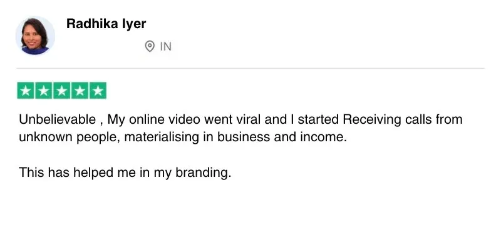Click the second green rating star
This screenshot has width=501, height=250.
tap(44, 91)
